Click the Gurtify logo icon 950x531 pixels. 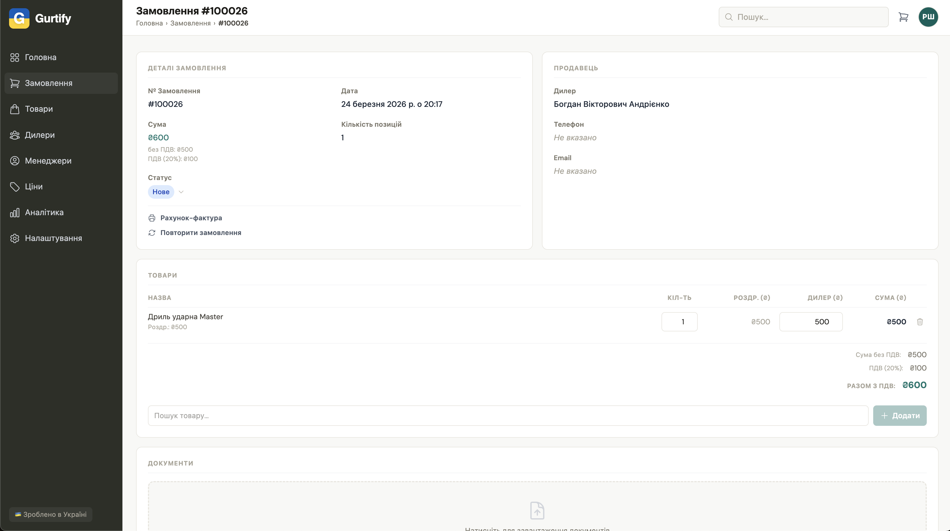[19, 18]
